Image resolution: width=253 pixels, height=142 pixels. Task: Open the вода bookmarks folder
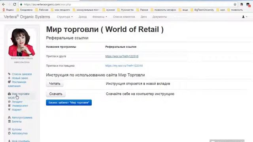183,10
